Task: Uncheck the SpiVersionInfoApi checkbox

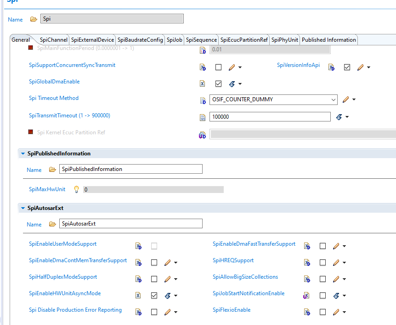Action: [x=347, y=67]
